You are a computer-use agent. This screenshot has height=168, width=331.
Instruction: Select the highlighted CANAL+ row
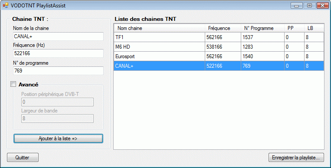pos(219,66)
